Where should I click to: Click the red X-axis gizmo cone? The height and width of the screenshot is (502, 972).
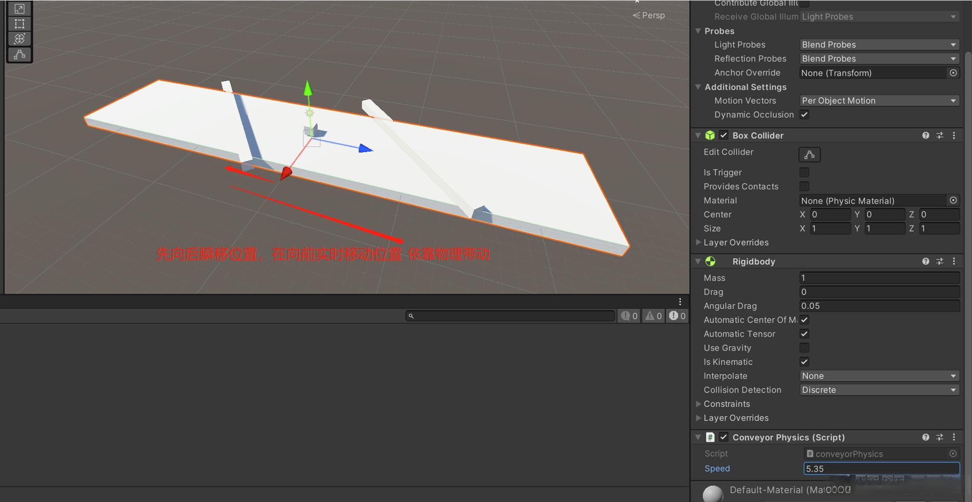click(x=286, y=172)
